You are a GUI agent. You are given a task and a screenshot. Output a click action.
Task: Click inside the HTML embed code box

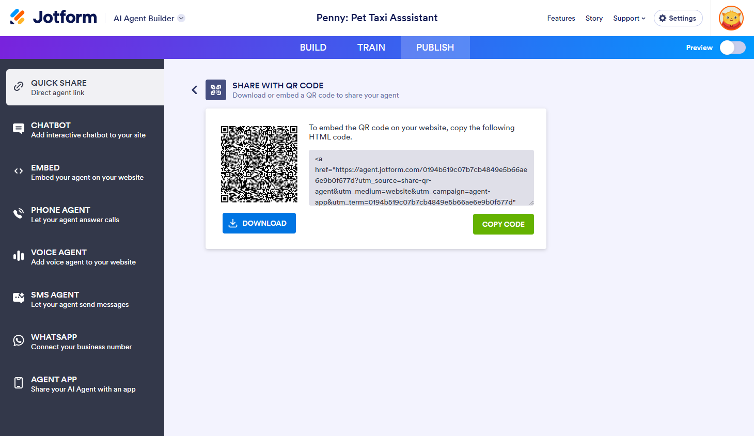point(421,178)
